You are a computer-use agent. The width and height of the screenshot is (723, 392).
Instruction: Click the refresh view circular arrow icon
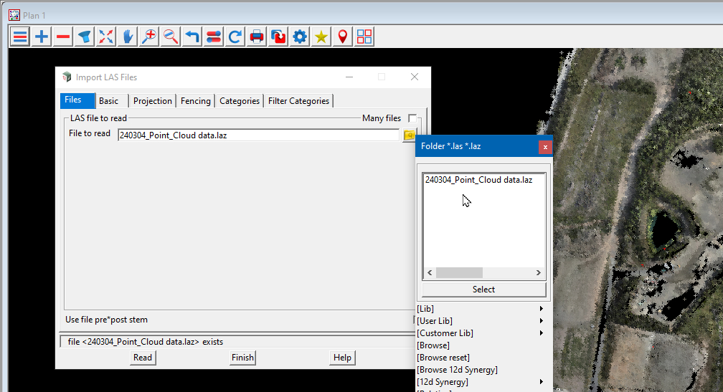click(x=235, y=37)
